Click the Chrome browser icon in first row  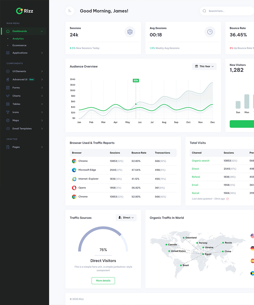tap(74, 161)
